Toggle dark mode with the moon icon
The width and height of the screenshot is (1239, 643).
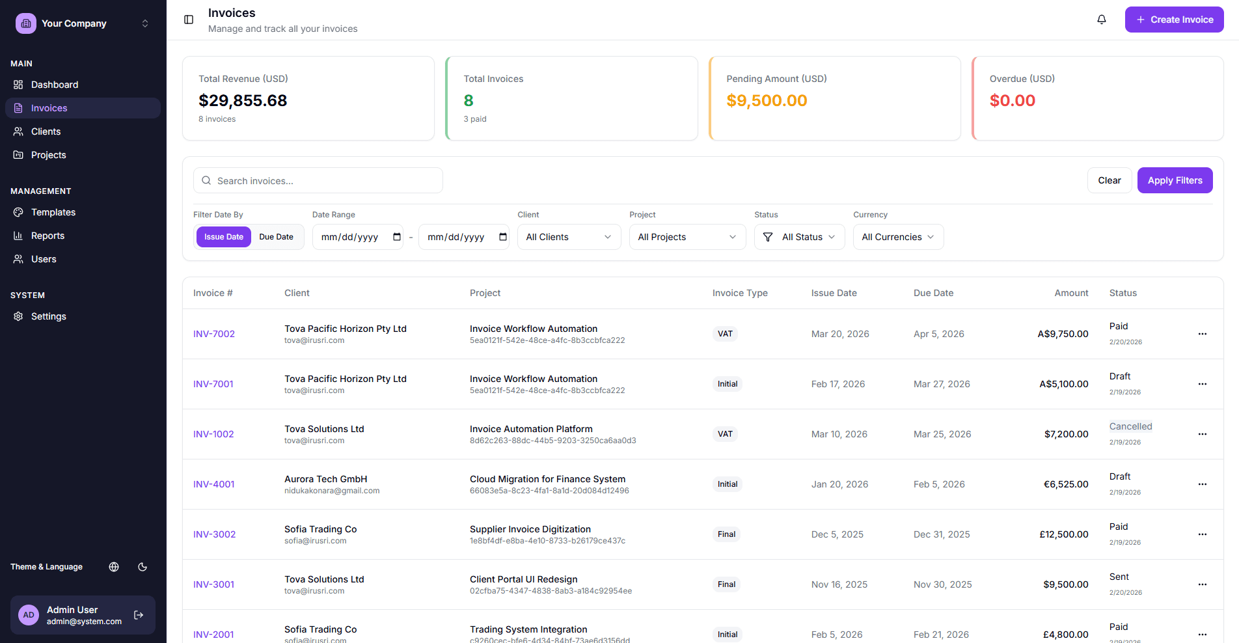click(x=143, y=567)
